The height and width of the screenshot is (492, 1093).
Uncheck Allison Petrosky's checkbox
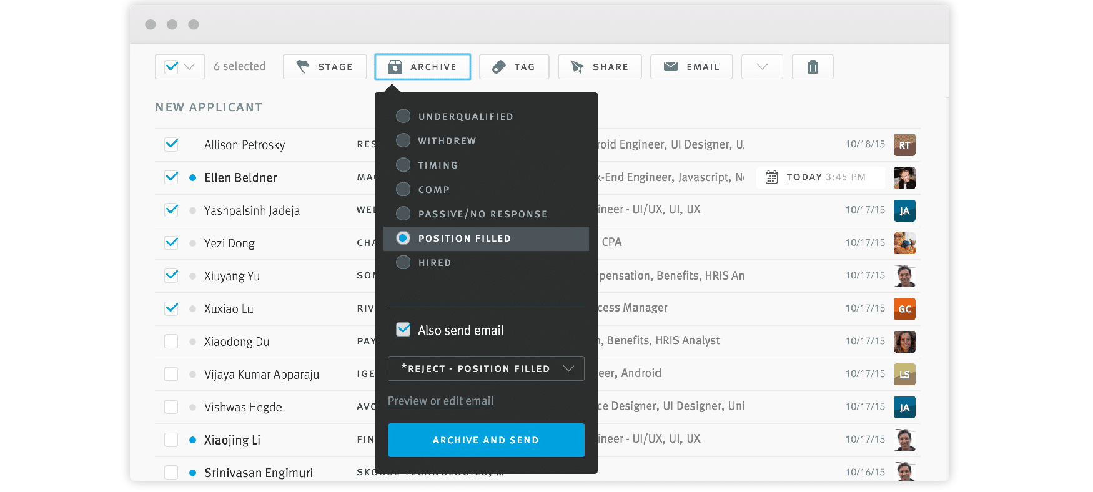click(171, 145)
